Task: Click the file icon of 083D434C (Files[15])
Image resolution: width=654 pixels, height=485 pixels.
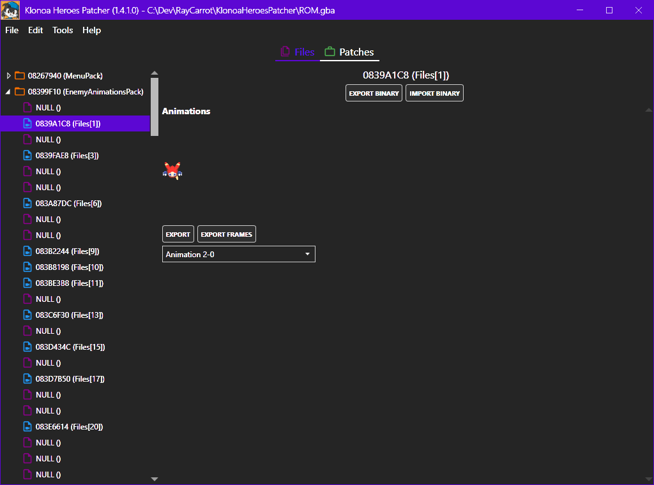Action: pos(27,347)
